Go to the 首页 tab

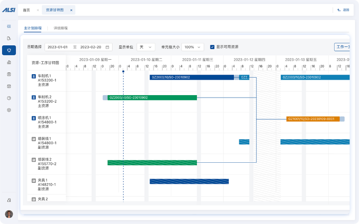pos(26,10)
